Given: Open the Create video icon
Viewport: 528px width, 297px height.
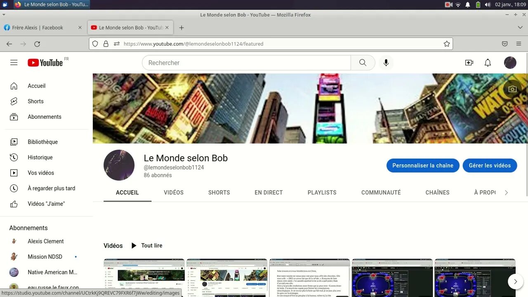Looking at the screenshot, I should click(x=469, y=63).
